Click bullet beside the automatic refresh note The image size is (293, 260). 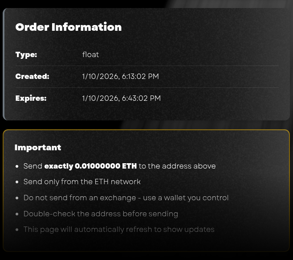pos(17,230)
